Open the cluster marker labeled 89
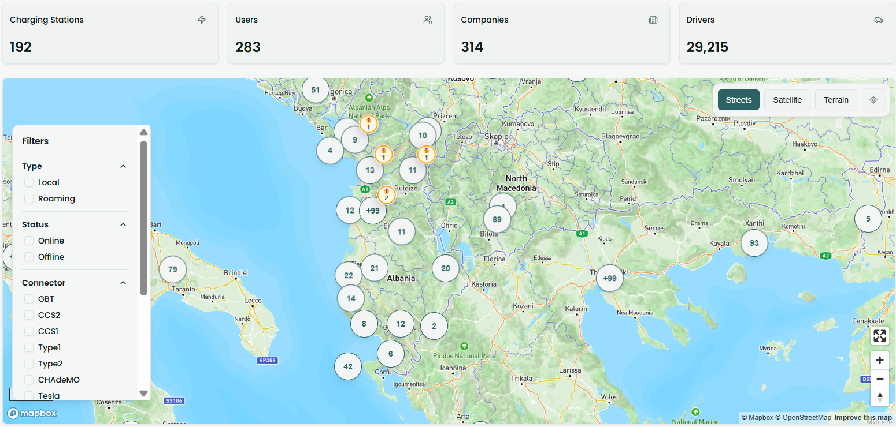This screenshot has width=896, height=427. pos(497,219)
